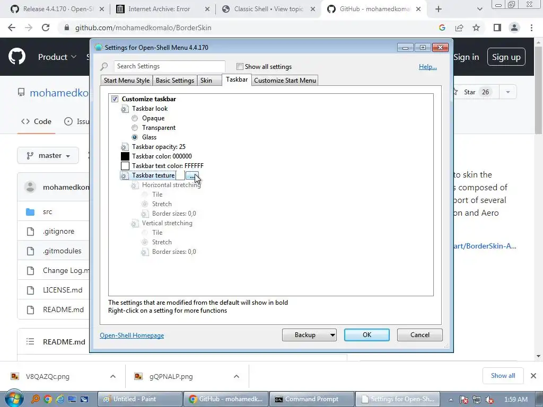Switch to Customize Start Menu tab
This screenshot has width=543, height=407.
tap(285, 81)
